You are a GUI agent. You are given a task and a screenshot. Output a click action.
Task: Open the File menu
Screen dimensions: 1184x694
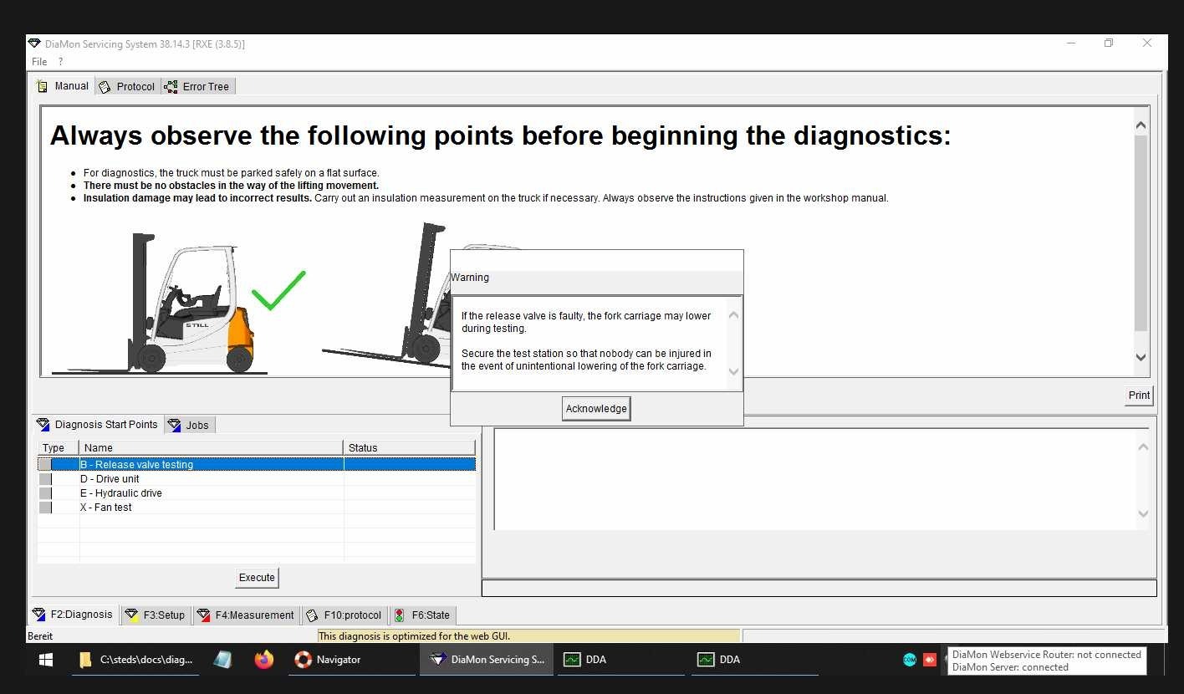(39, 62)
